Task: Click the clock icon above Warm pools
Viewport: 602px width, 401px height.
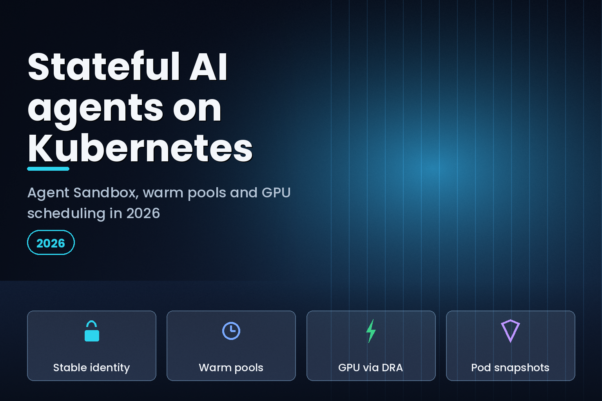Action: click(x=231, y=331)
